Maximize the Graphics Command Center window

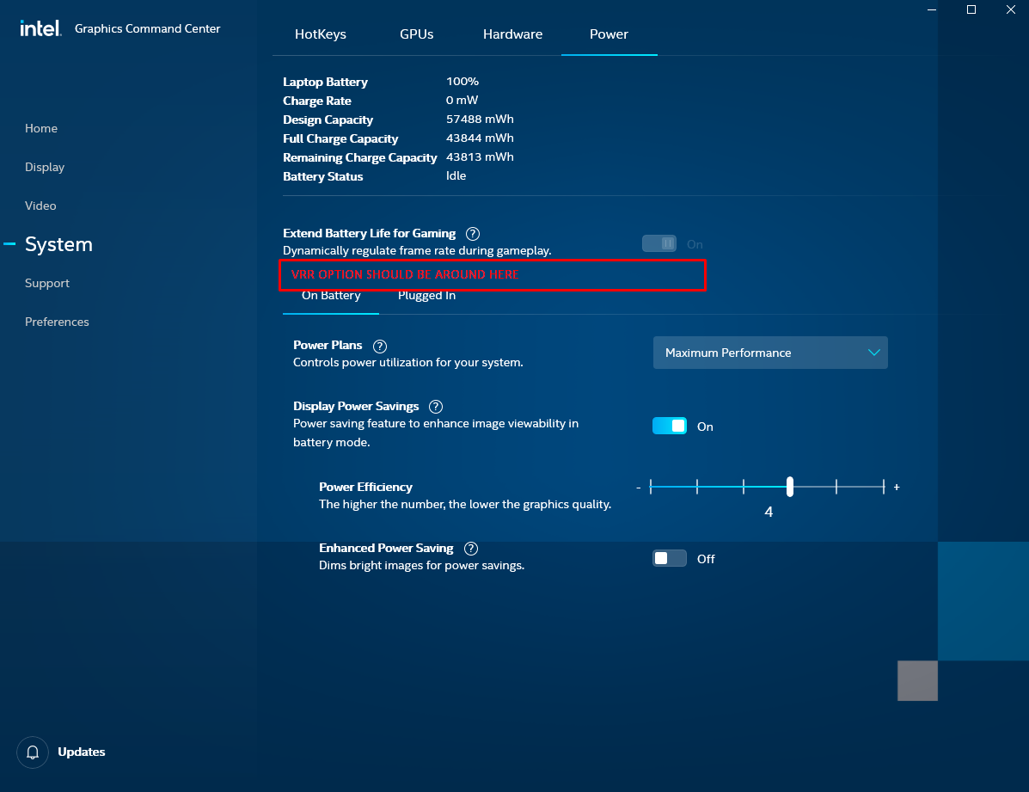[971, 9]
